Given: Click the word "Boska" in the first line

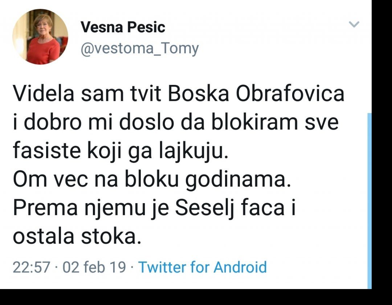Looking at the screenshot, I should coord(199,94).
